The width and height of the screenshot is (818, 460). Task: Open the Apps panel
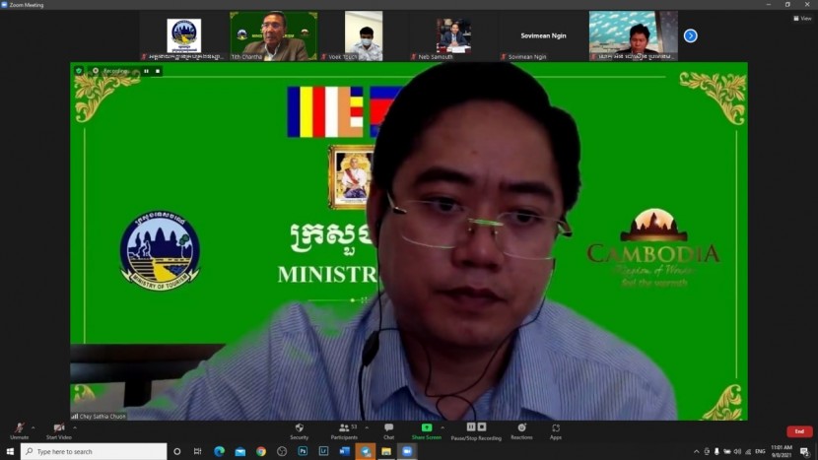[x=556, y=429]
